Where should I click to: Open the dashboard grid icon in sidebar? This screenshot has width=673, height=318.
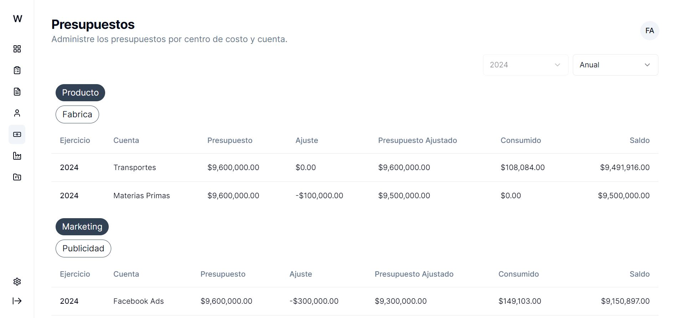[17, 49]
